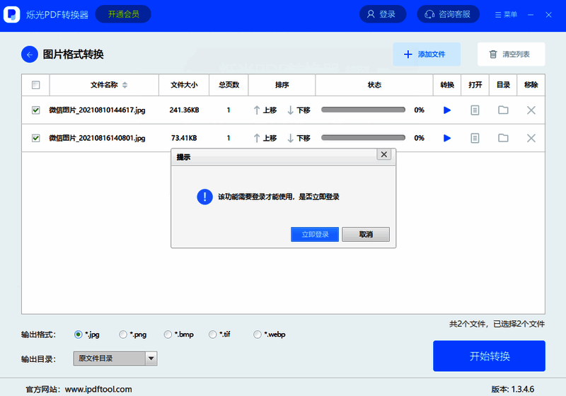Go back with the blue arrow button
566x396 pixels.
click(30, 54)
